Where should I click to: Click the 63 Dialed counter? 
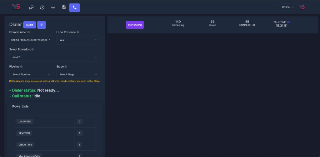[212, 23]
